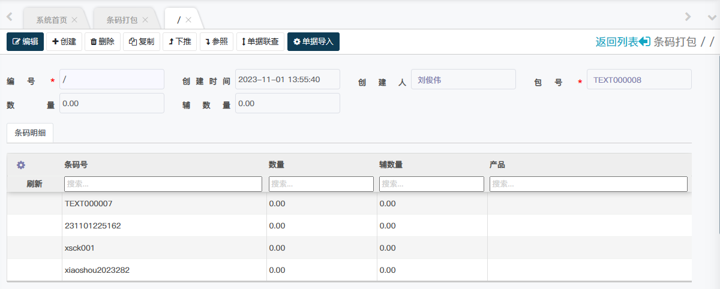Click the 条码号 search input field
This screenshot has width=720, height=289.
coord(163,184)
